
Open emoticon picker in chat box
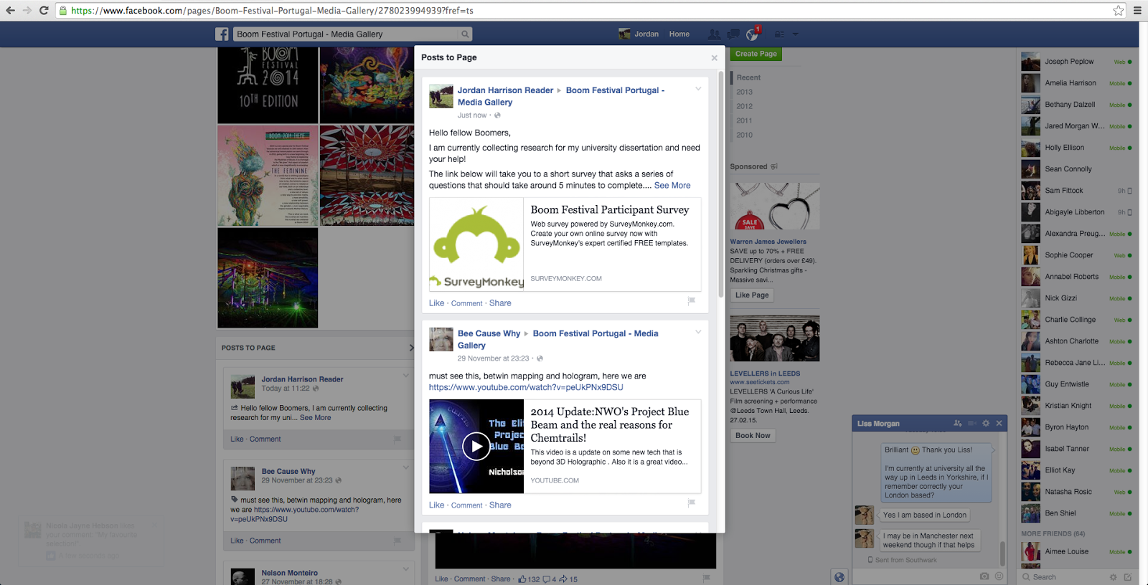click(x=999, y=576)
